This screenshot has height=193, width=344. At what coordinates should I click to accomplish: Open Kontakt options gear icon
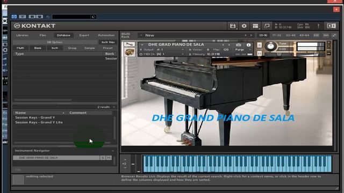(x=244, y=26)
